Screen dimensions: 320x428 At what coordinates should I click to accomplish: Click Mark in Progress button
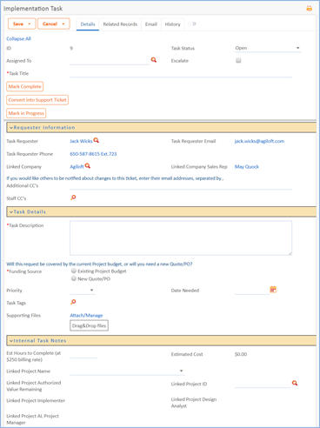click(26, 113)
